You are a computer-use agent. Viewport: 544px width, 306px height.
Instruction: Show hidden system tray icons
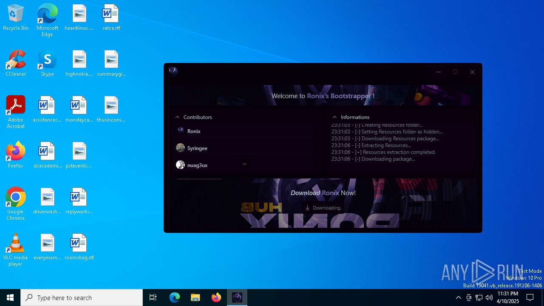(458, 297)
